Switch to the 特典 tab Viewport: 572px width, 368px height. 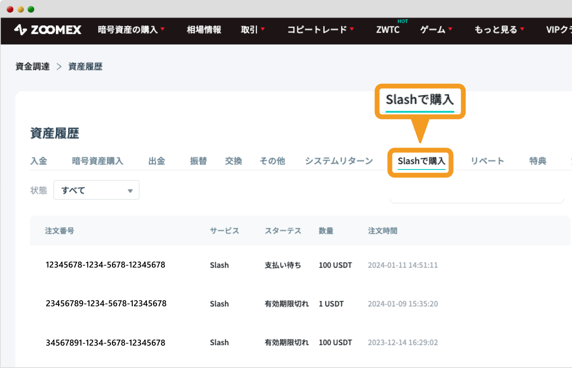pos(538,161)
